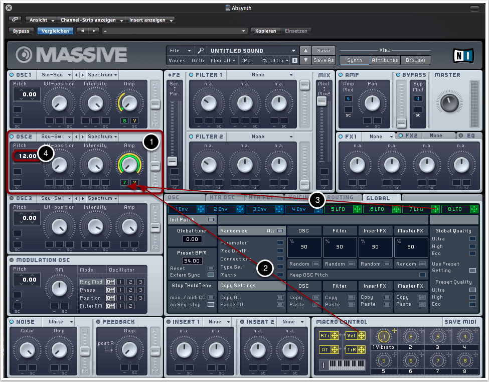This screenshot has width=489, height=382.
Task: Enable Keep OSC Pitch checkbox
Action: (x=423, y=275)
